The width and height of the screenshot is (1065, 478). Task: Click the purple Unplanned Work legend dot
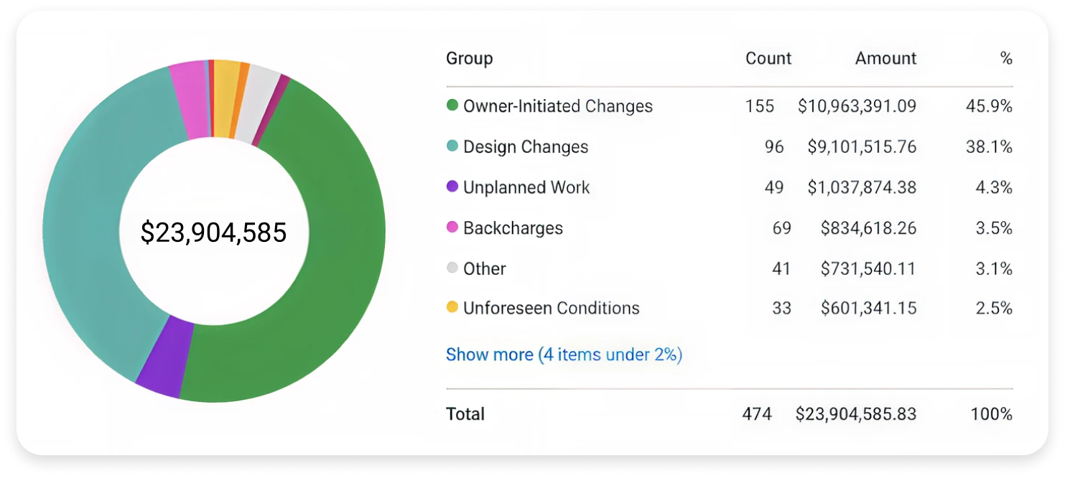tap(452, 187)
